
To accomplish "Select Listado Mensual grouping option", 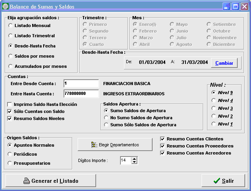I will pyautogui.click(x=10, y=25).
